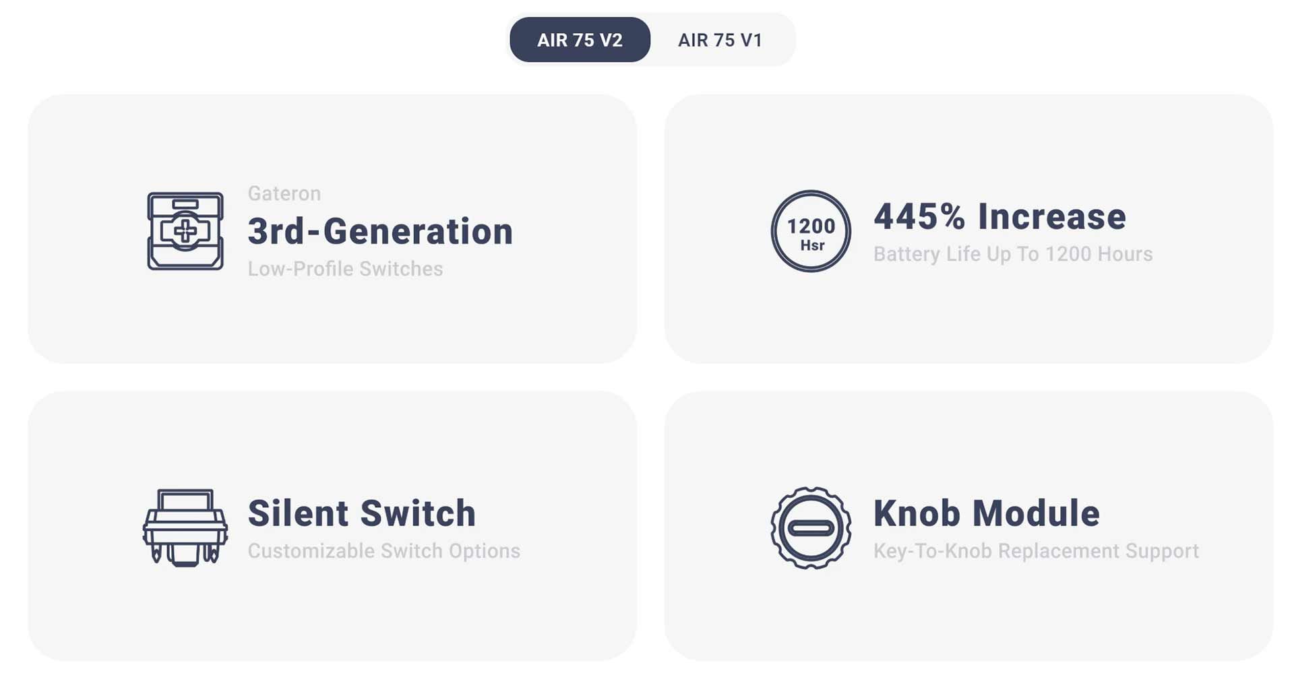Click the Silent Switch keyboard switch icon
This screenshot has height=673, width=1294.
[x=185, y=527]
